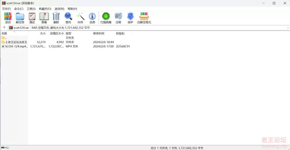
Task: Click the status bar total summary text
Action: coord(177,148)
